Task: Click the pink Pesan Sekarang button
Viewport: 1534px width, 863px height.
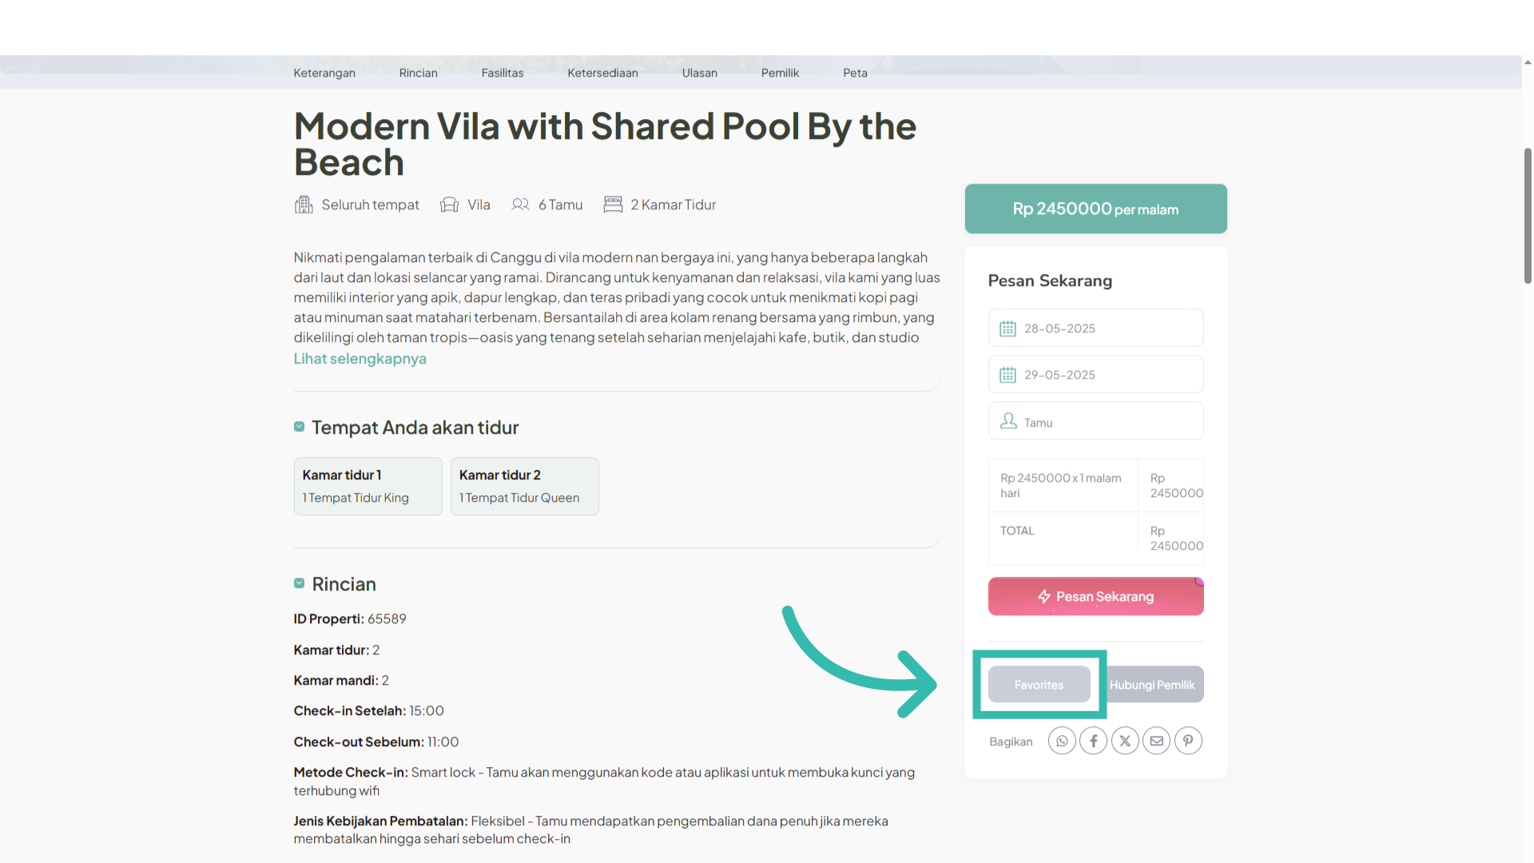Action: 1095,596
